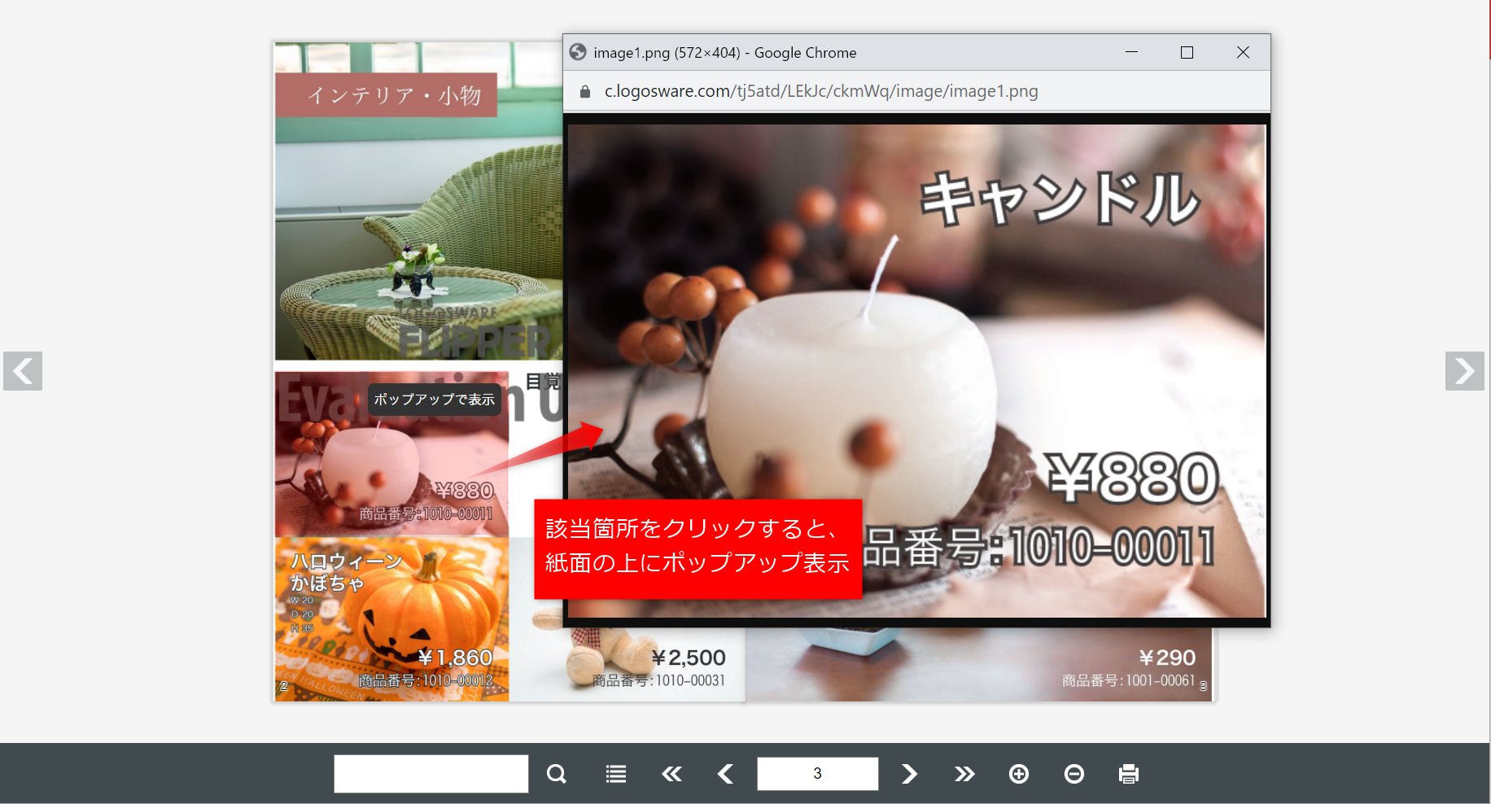Go to next page in bottom toolbar

[x=909, y=774]
